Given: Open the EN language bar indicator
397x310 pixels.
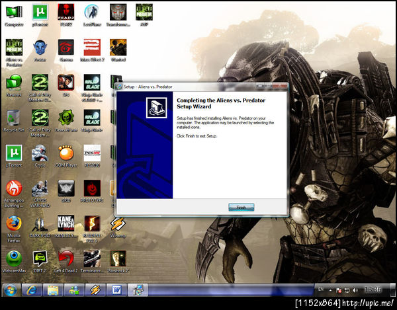Looking at the screenshot, I should (321, 290).
